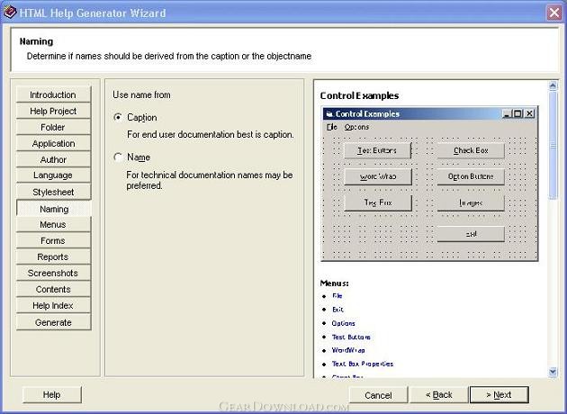Open the Text Box Properties link
This screenshot has height=414, width=567.
363,364
